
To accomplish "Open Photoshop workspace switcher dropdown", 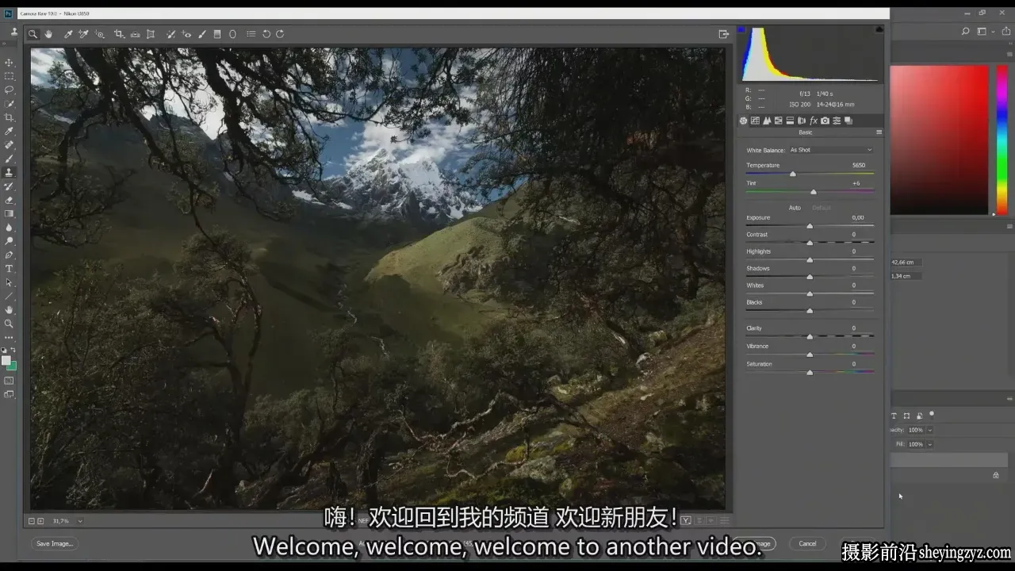I will point(984,32).
